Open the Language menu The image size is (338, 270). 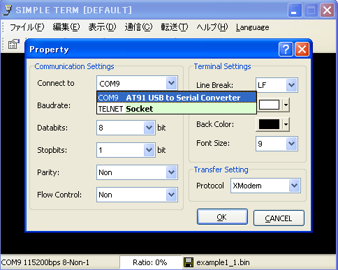252,27
